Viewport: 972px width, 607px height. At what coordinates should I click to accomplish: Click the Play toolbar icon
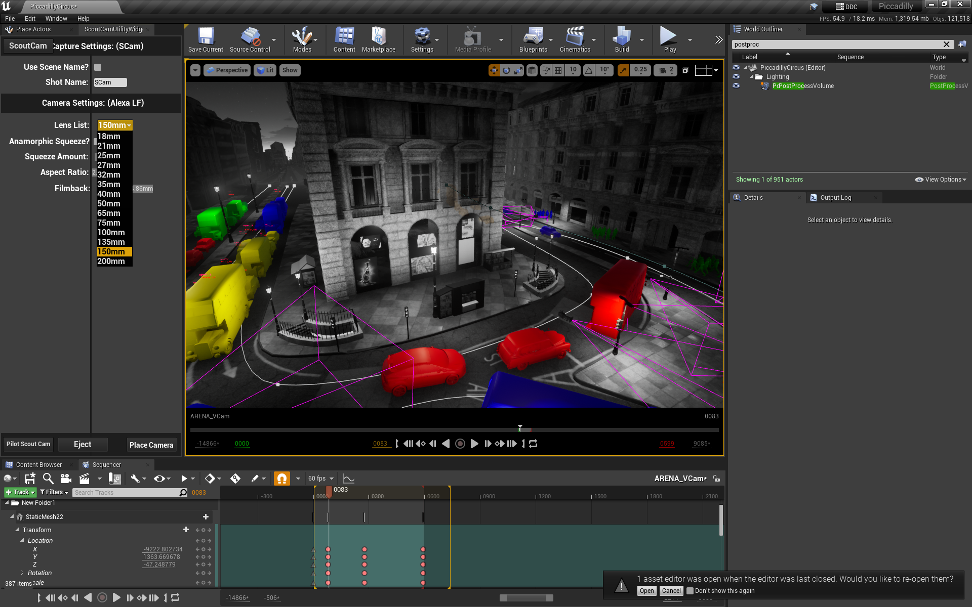pos(670,39)
